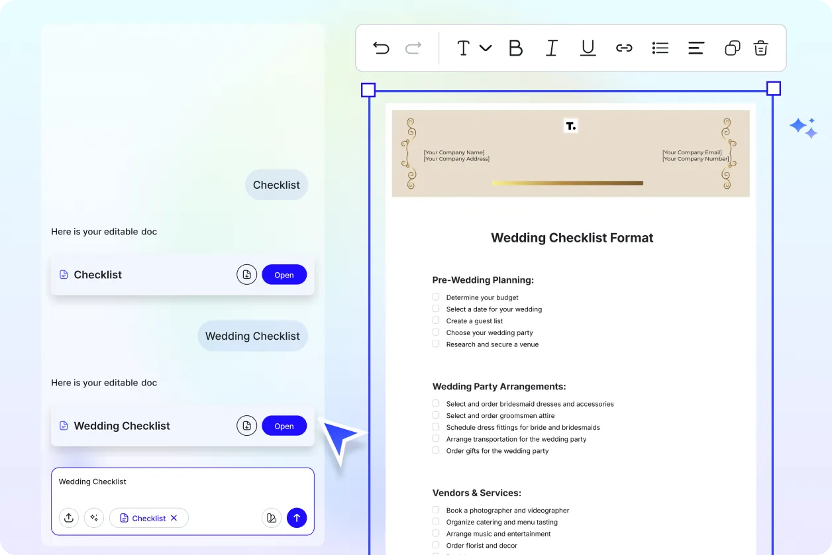The width and height of the screenshot is (832, 555).
Task: Expand the text style dropdown chevron
Action: point(486,48)
